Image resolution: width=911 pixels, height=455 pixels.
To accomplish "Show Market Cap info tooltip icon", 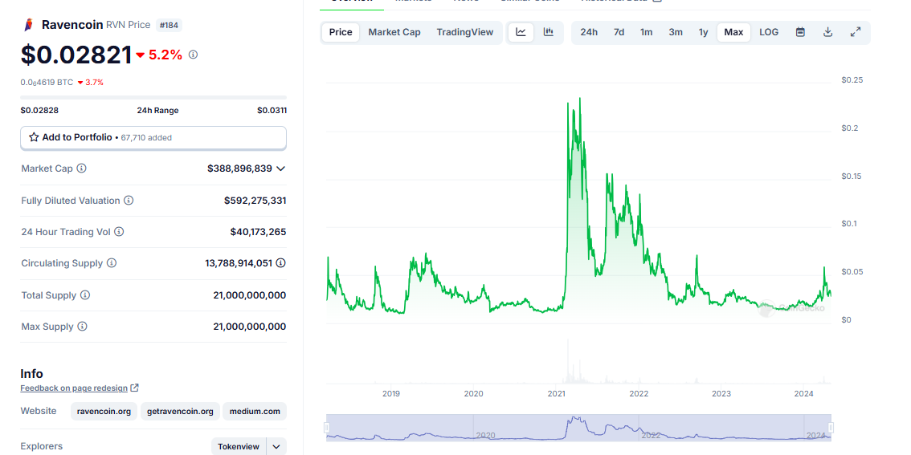I will point(82,169).
